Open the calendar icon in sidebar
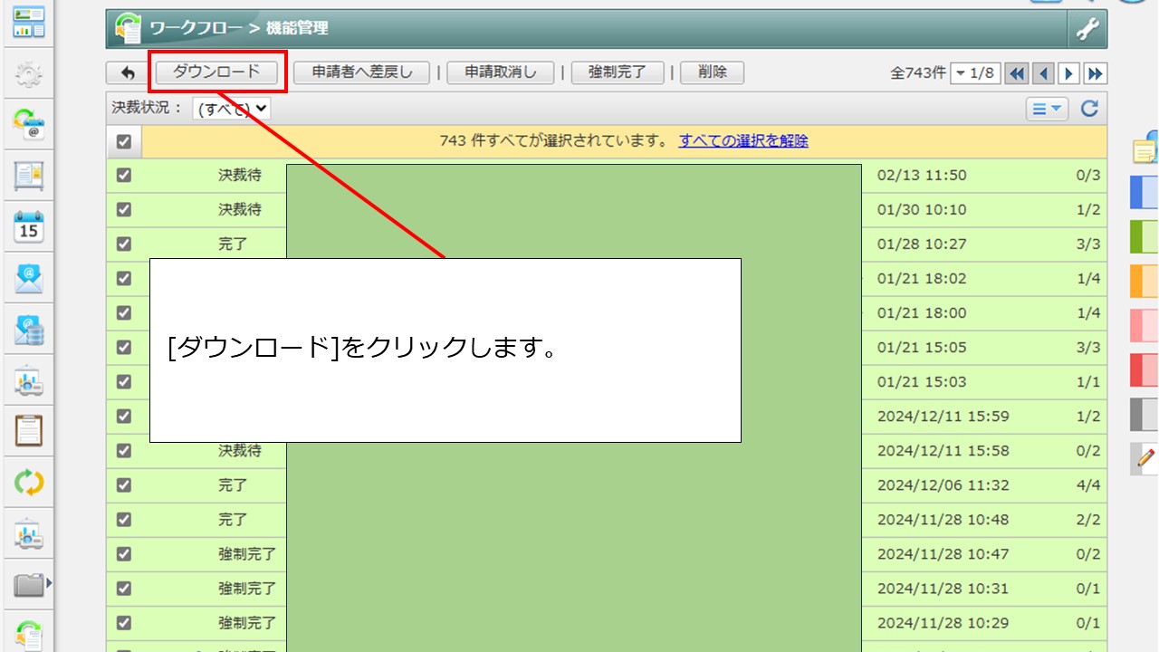The height and width of the screenshot is (652, 1159). (29, 226)
